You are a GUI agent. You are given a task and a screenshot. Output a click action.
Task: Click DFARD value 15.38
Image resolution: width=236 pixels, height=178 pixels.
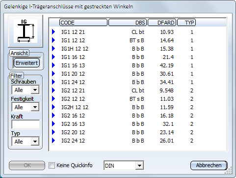[167, 49]
